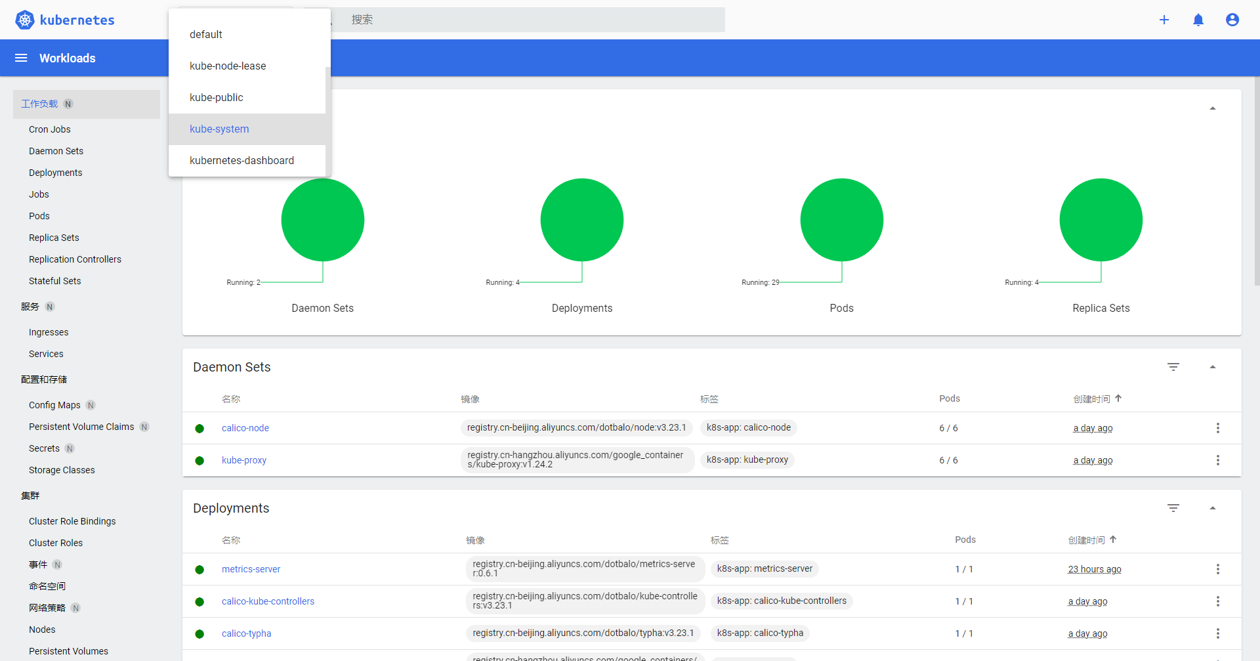Go to Persistent Volume Claims
The image size is (1260, 661).
click(81, 427)
